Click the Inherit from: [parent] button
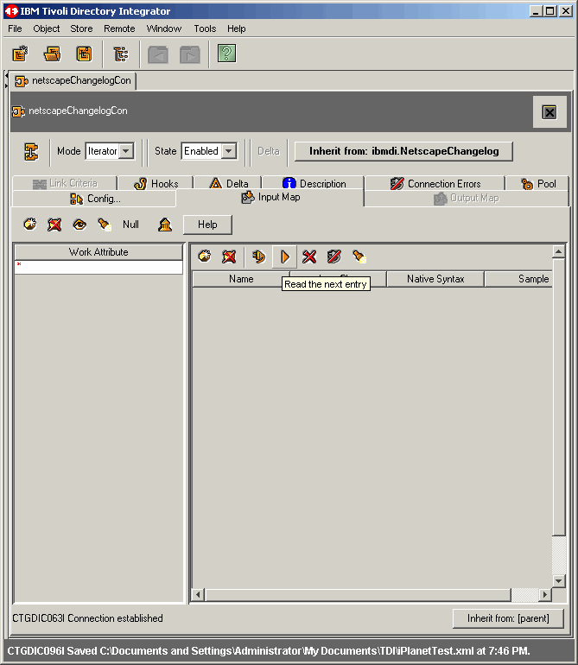 [508, 618]
